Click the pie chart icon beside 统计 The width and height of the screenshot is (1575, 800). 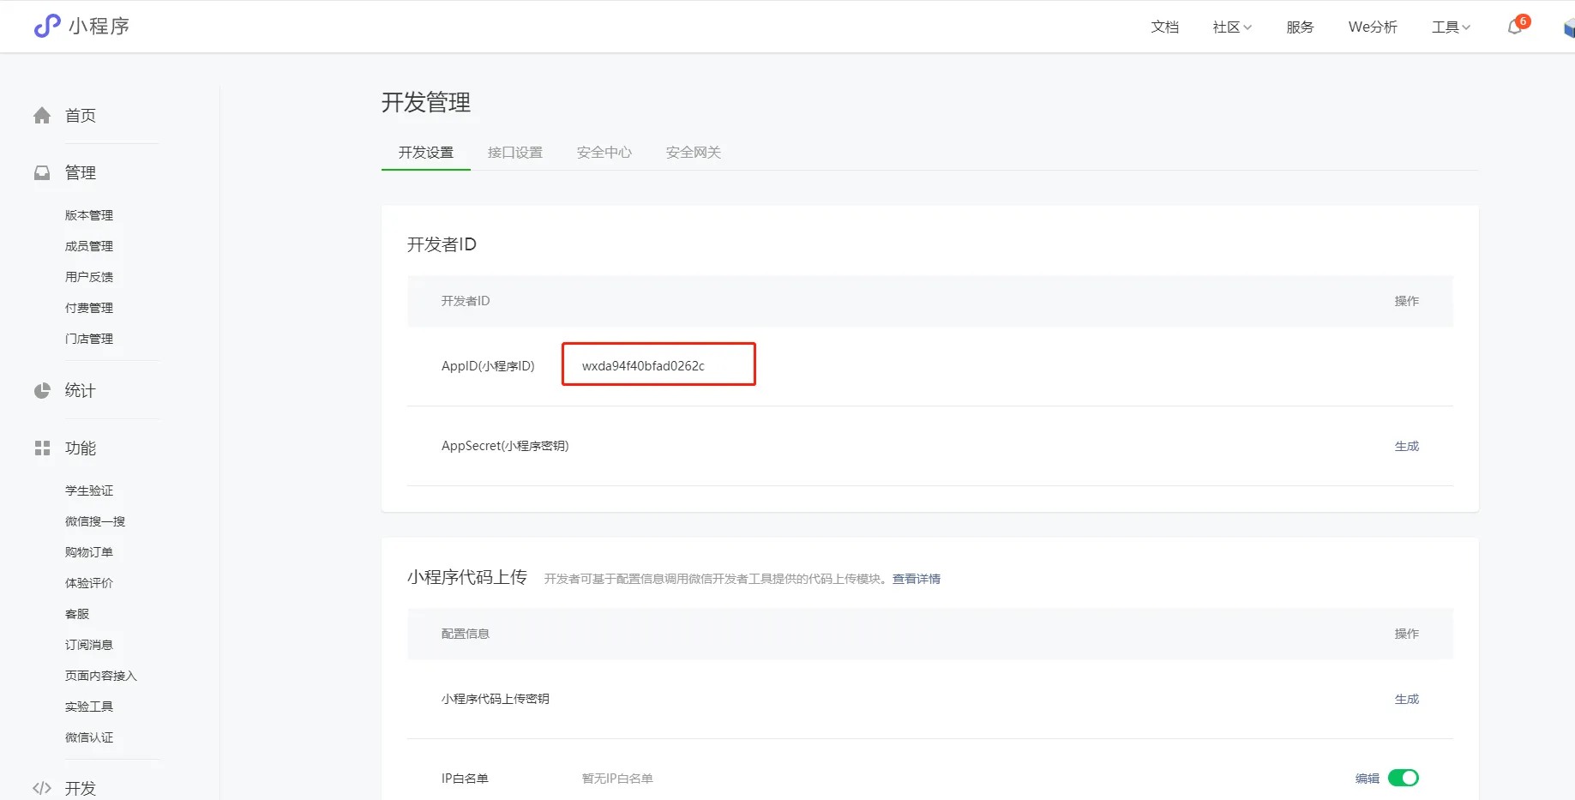tap(42, 391)
